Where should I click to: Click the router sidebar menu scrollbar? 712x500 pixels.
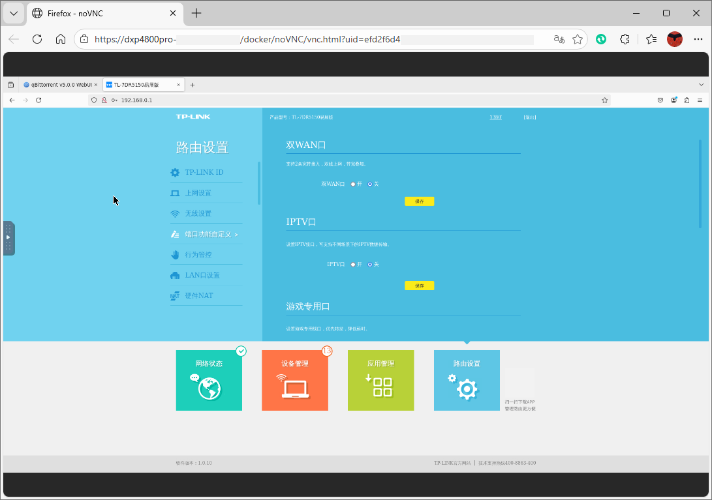[259, 183]
